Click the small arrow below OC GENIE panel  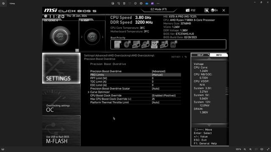77,50
